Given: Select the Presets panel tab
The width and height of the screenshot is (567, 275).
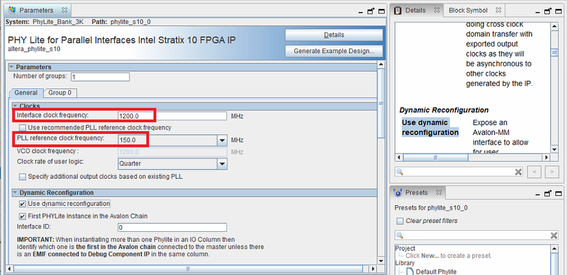Looking at the screenshot, I should click(x=418, y=192).
